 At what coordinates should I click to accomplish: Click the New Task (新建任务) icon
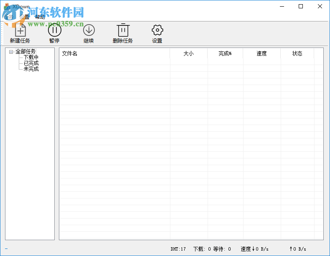coord(20,30)
